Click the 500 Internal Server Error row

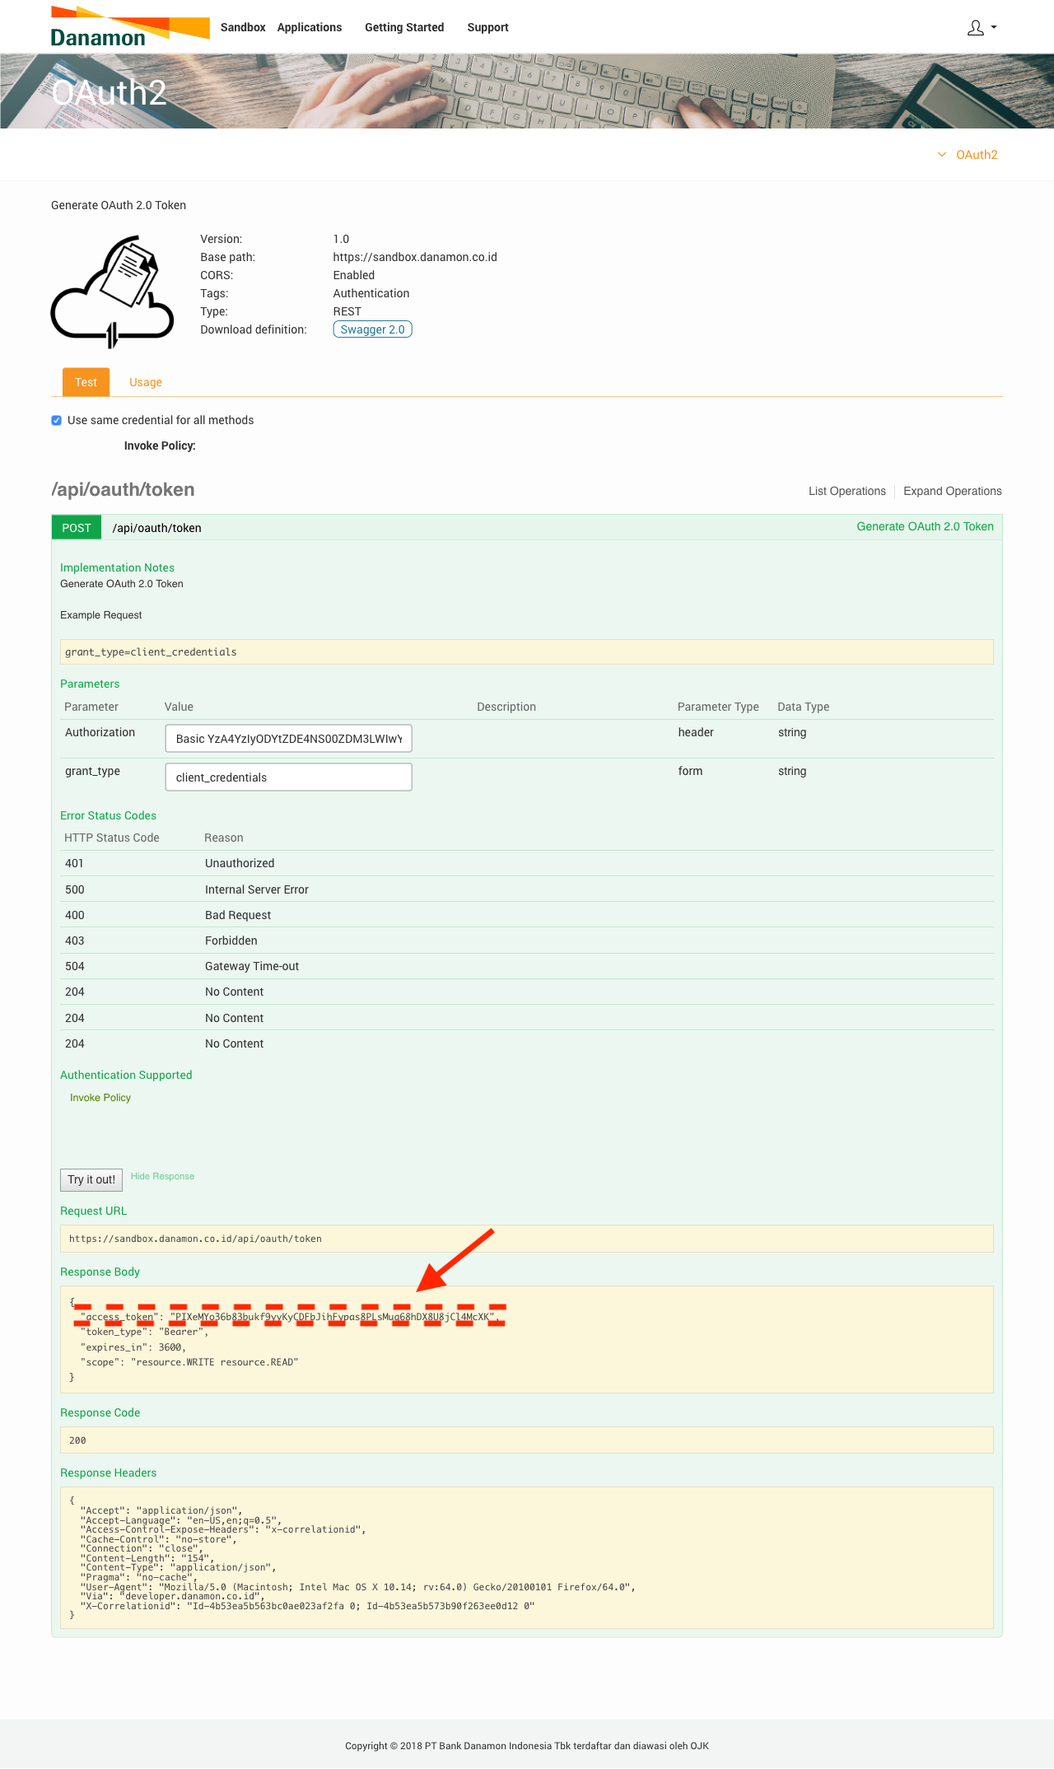coord(527,889)
